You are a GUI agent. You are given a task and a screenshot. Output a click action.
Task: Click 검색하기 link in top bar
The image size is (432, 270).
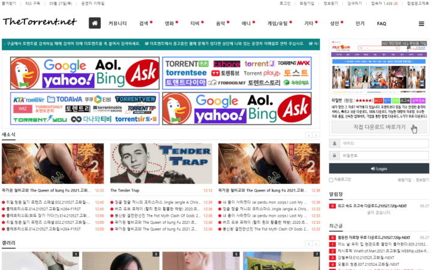click(355, 4)
